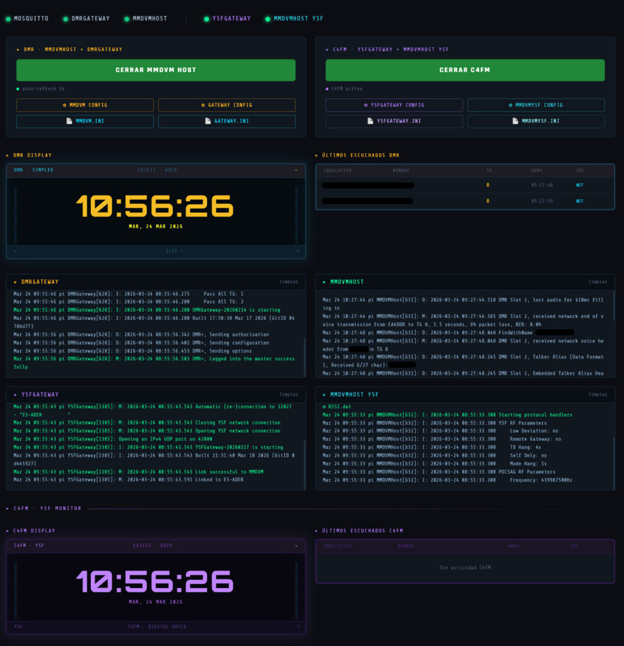624x646 pixels.
Task: Click the file icon beside MMDVM.INI
Action: [69, 121]
